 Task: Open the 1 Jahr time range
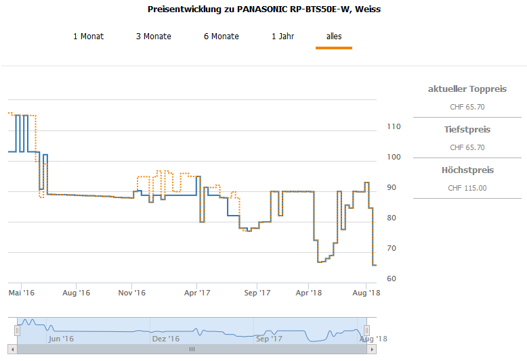283,37
